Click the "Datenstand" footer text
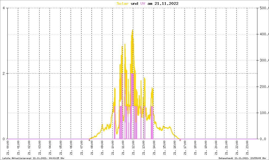Screen dimensions: 269x160 (242, 158)
